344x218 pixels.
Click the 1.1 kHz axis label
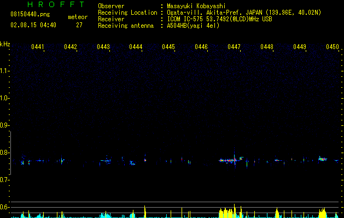pos(5,71)
